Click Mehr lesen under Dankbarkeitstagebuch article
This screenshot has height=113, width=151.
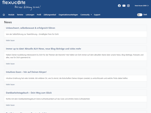pyautogui.click(x=10, y=105)
